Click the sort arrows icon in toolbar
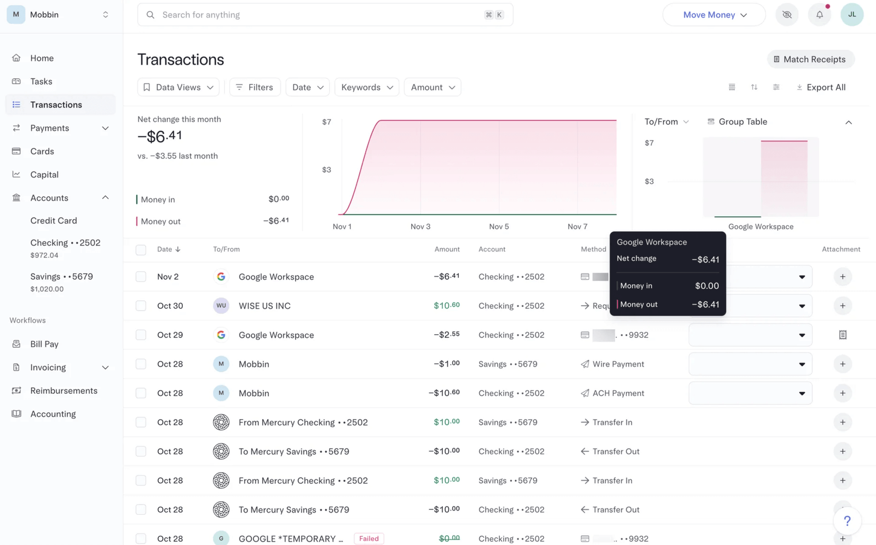876x545 pixels. (754, 87)
